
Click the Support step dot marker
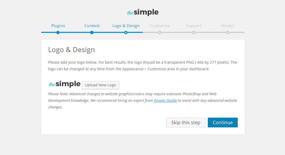pyautogui.click(x=194, y=33)
